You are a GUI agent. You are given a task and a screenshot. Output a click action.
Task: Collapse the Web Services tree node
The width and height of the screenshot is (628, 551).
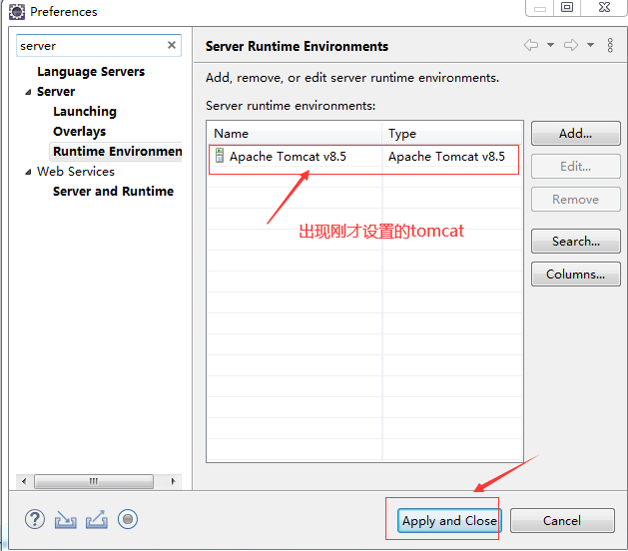pos(28,172)
